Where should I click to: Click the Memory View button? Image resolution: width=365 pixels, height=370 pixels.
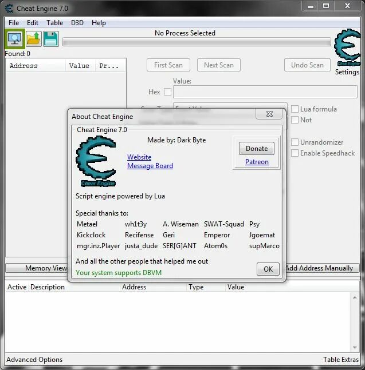[37, 268]
